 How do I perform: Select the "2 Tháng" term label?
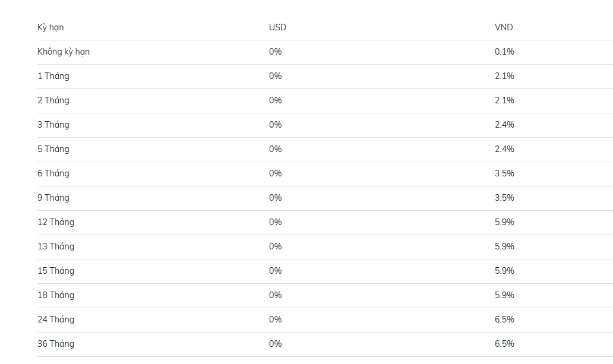coord(53,101)
